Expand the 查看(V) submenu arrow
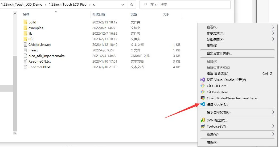This screenshot has height=147, width=279. (273, 27)
